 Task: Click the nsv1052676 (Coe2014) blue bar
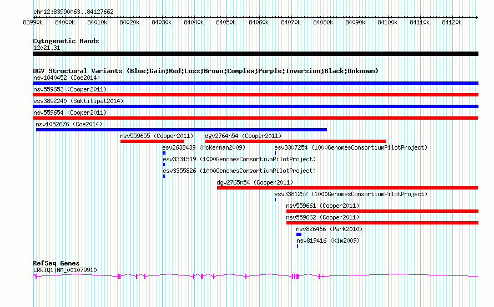[182, 130]
